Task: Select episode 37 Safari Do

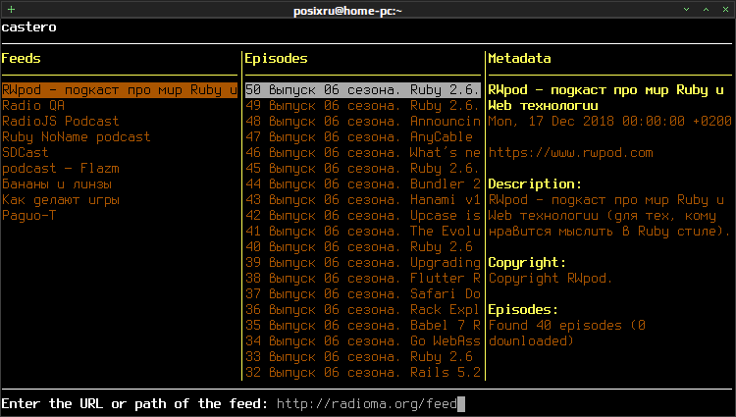Action: point(363,294)
